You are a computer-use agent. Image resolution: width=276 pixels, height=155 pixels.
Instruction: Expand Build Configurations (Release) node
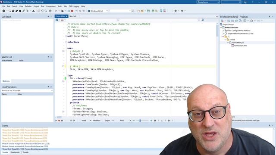point(223,31)
